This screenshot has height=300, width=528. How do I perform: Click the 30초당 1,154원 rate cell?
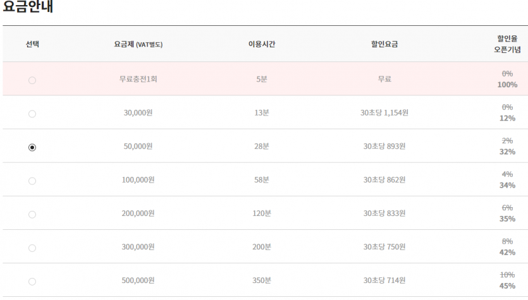coord(384,112)
